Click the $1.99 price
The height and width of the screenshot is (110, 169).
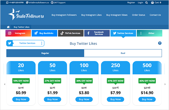[x=53, y=93]
